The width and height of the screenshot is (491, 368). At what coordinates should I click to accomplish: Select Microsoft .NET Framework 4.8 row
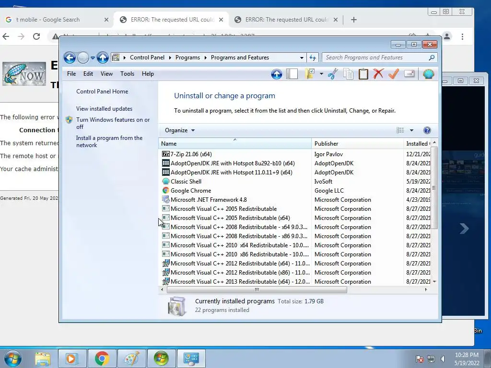point(294,200)
